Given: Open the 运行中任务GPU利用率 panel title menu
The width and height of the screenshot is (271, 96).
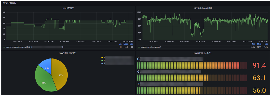Looking at the screenshot, I should click(x=203, y=8).
